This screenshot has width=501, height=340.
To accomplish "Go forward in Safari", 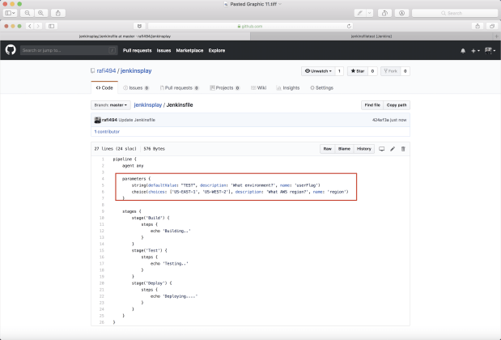I will click(x=38, y=26).
